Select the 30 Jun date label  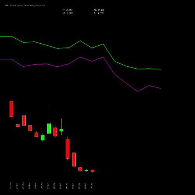point(42,186)
